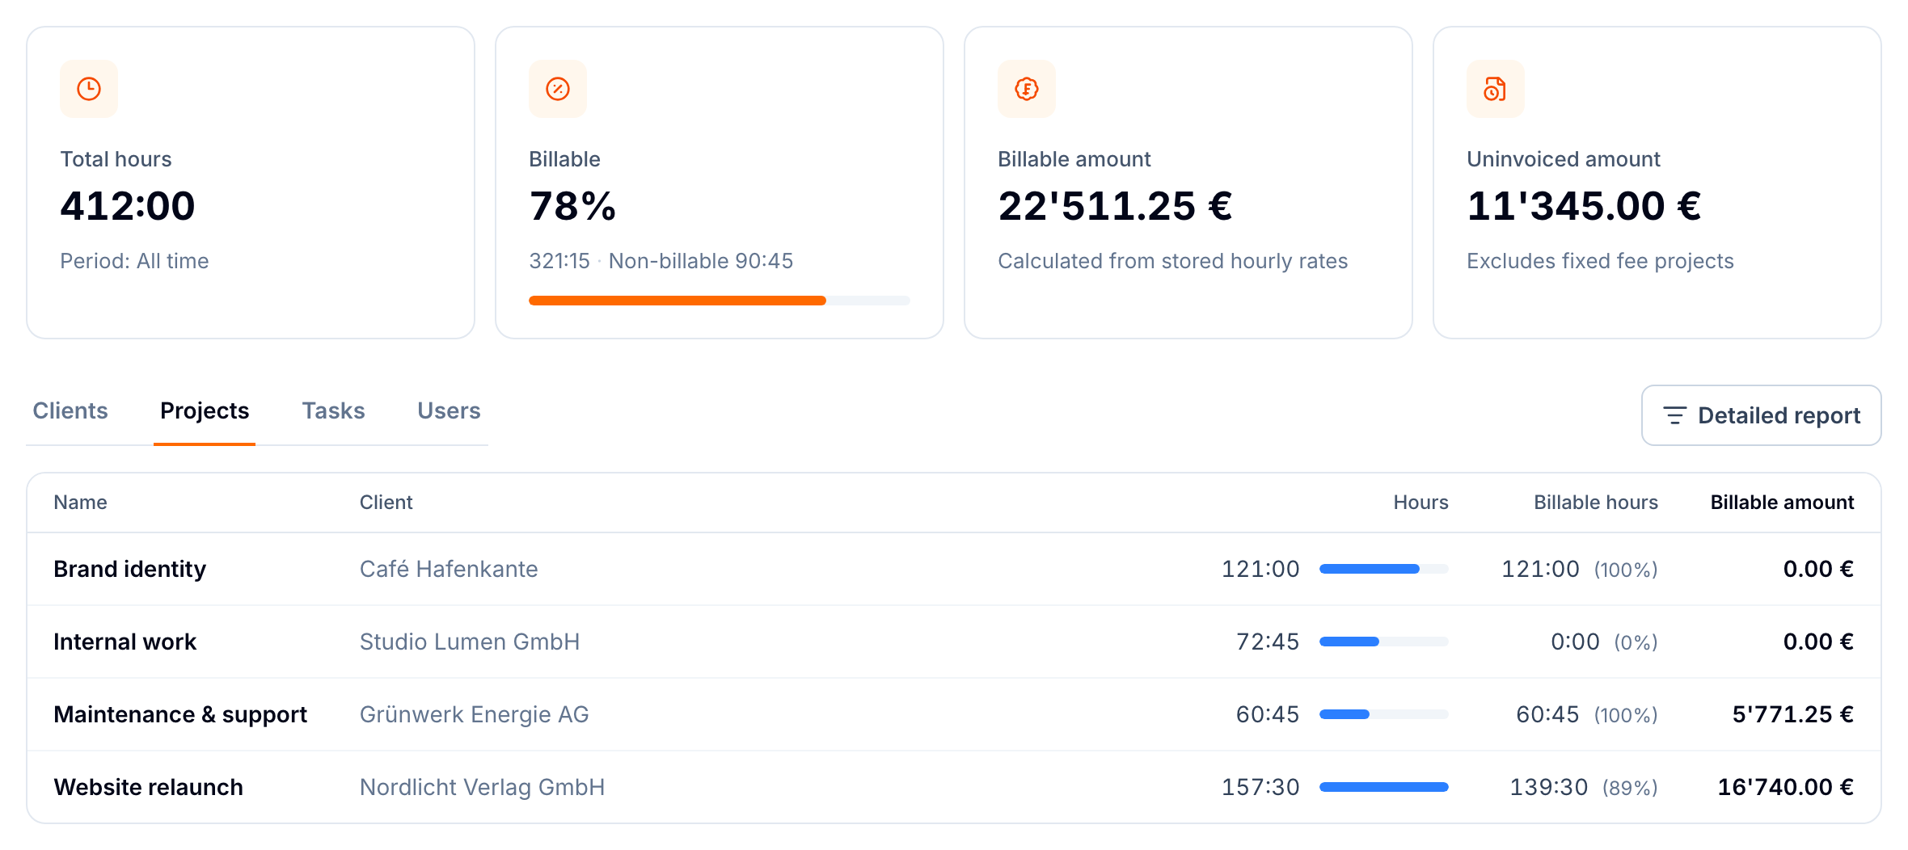Click the 78% billable value
The width and height of the screenshot is (1908, 850).
pyautogui.click(x=572, y=205)
